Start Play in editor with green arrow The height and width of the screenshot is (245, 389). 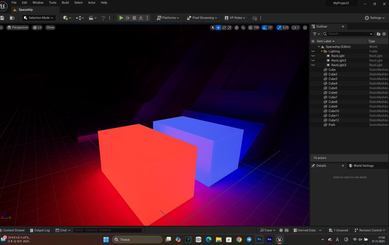[x=121, y=18]
